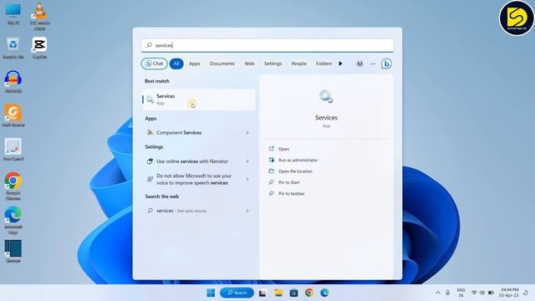This screenshot has width=535, height=301.
Task: Switch to Web filter tab
Action: click(249, 64)
